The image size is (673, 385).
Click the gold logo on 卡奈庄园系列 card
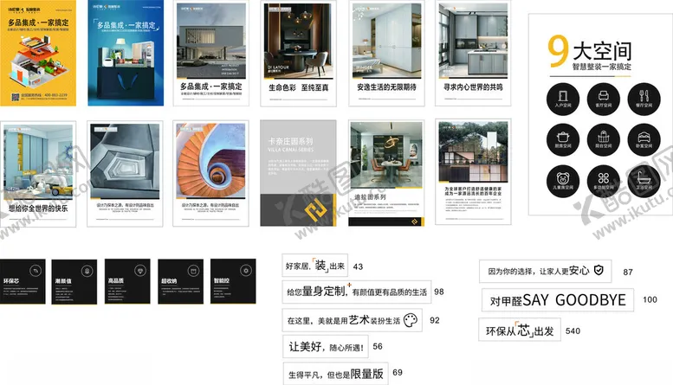click(315, 210)
